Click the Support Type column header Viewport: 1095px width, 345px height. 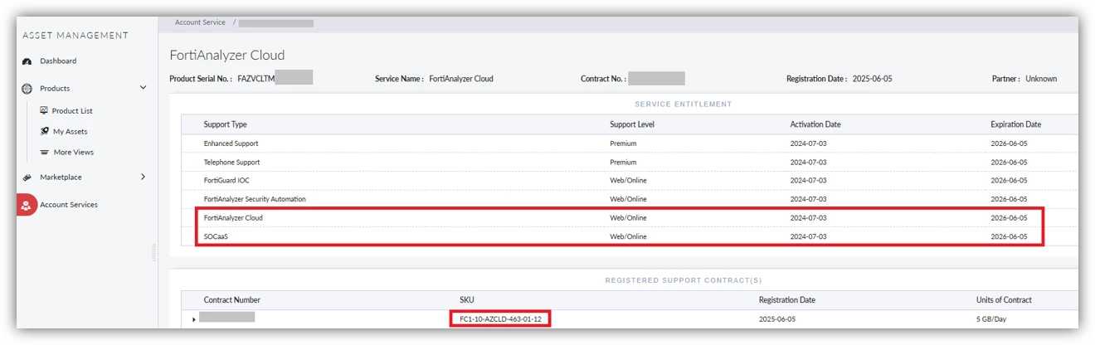point(226,124)
